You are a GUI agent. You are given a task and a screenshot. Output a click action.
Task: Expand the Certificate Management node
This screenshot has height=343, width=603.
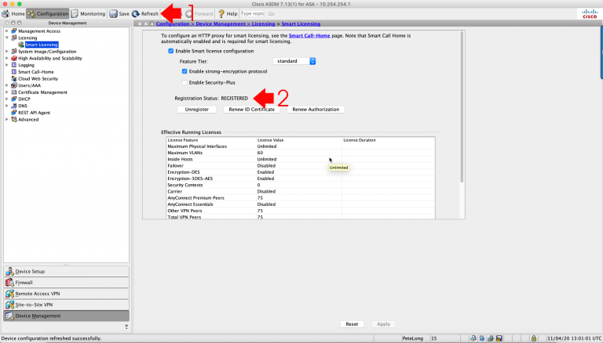pyautogui.click(x=6, y=92)
